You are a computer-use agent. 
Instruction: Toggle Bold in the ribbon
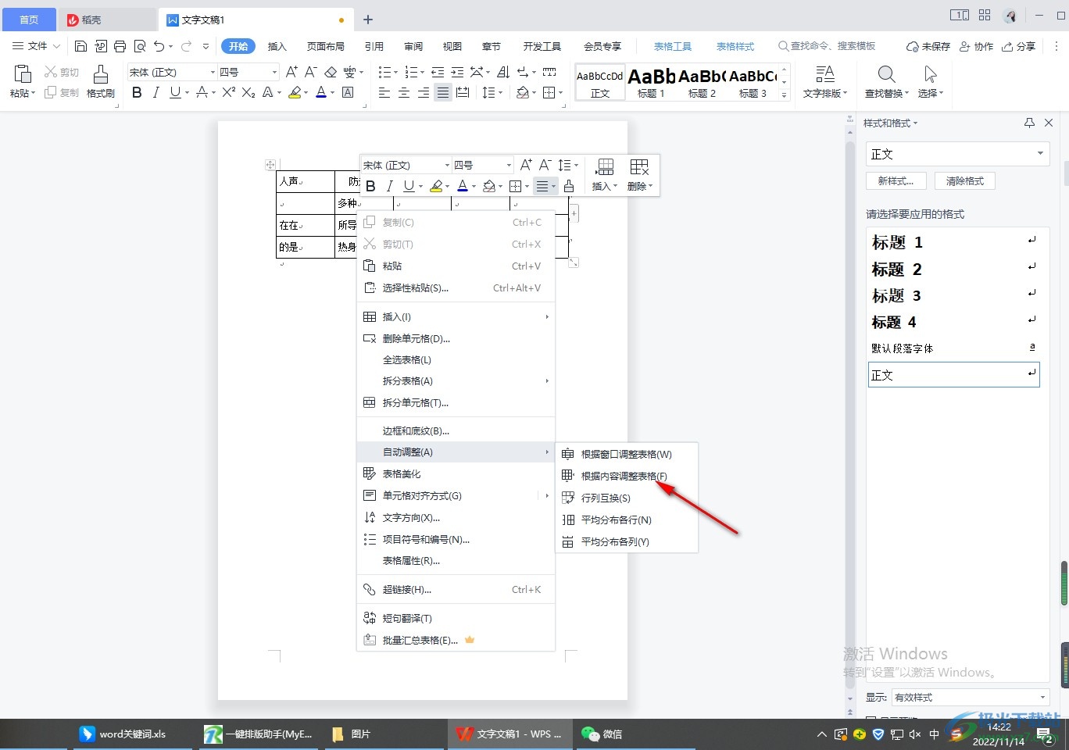[137, 92]
